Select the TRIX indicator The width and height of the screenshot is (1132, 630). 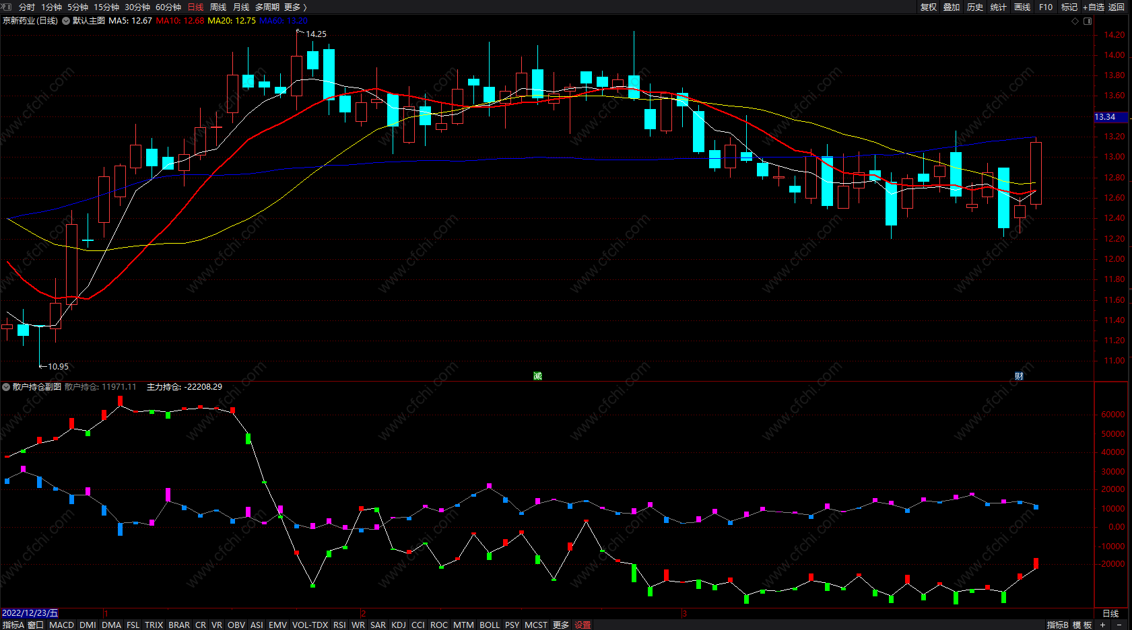click(154, 625)
